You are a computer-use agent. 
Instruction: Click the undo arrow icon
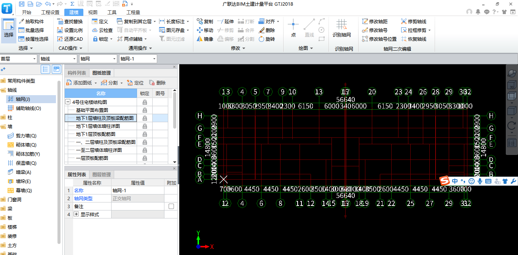48,4
